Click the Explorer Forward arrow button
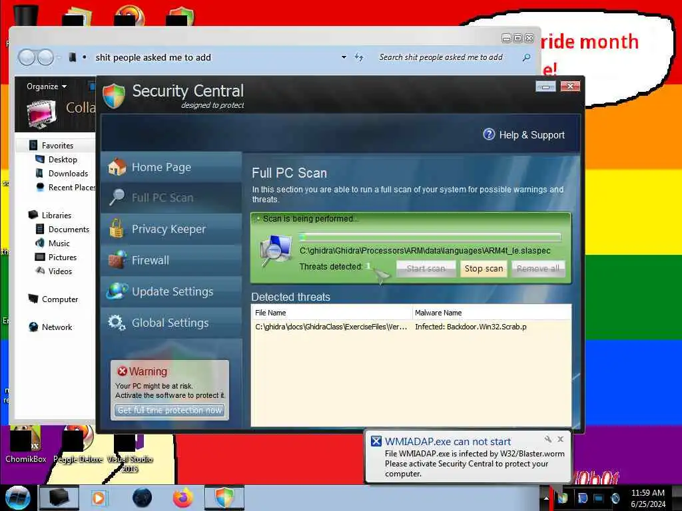The height and width of the screenshot is (511, 682). click(46, 57)
